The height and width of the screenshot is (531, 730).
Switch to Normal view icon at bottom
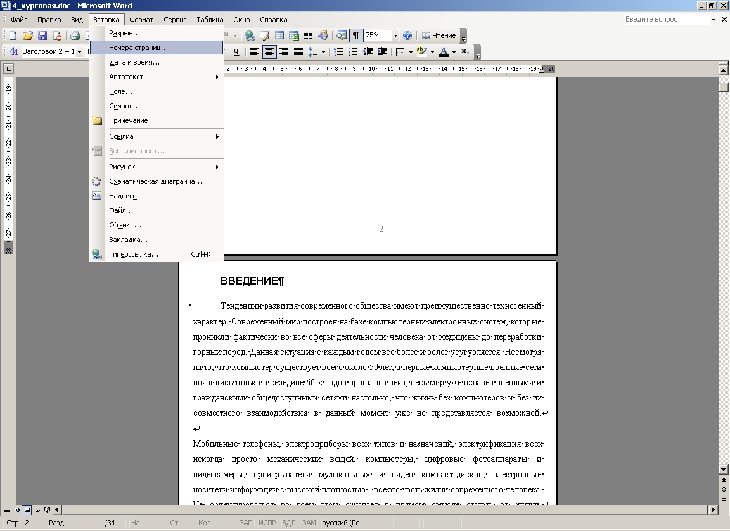[6, 509]
